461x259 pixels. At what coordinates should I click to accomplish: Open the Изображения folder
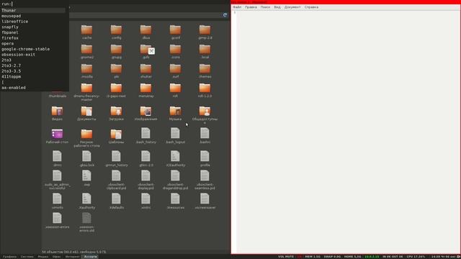(146, 114)
